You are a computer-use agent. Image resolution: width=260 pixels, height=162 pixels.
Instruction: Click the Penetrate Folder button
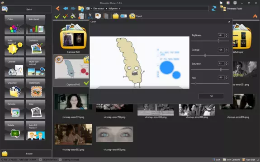pyautogui.click(x=231, y=9)
